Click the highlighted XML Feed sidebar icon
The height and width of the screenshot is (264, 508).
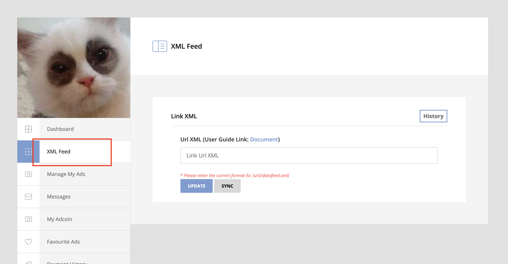tap(28, 152)
